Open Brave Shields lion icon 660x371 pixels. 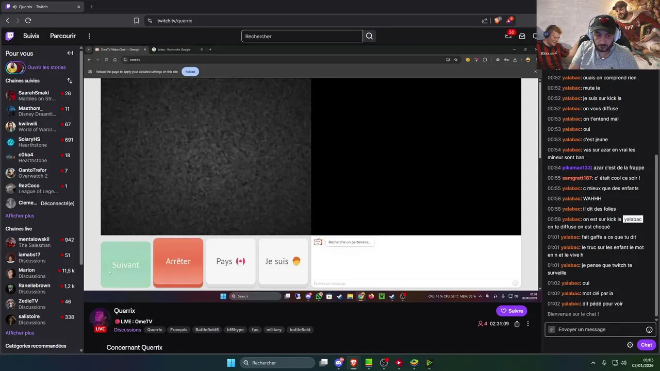coord(497,21)
